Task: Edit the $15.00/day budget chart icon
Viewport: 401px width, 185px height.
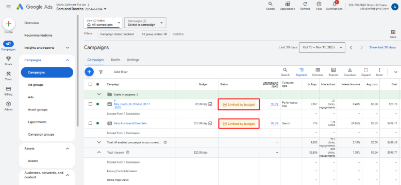Action: 210,123
